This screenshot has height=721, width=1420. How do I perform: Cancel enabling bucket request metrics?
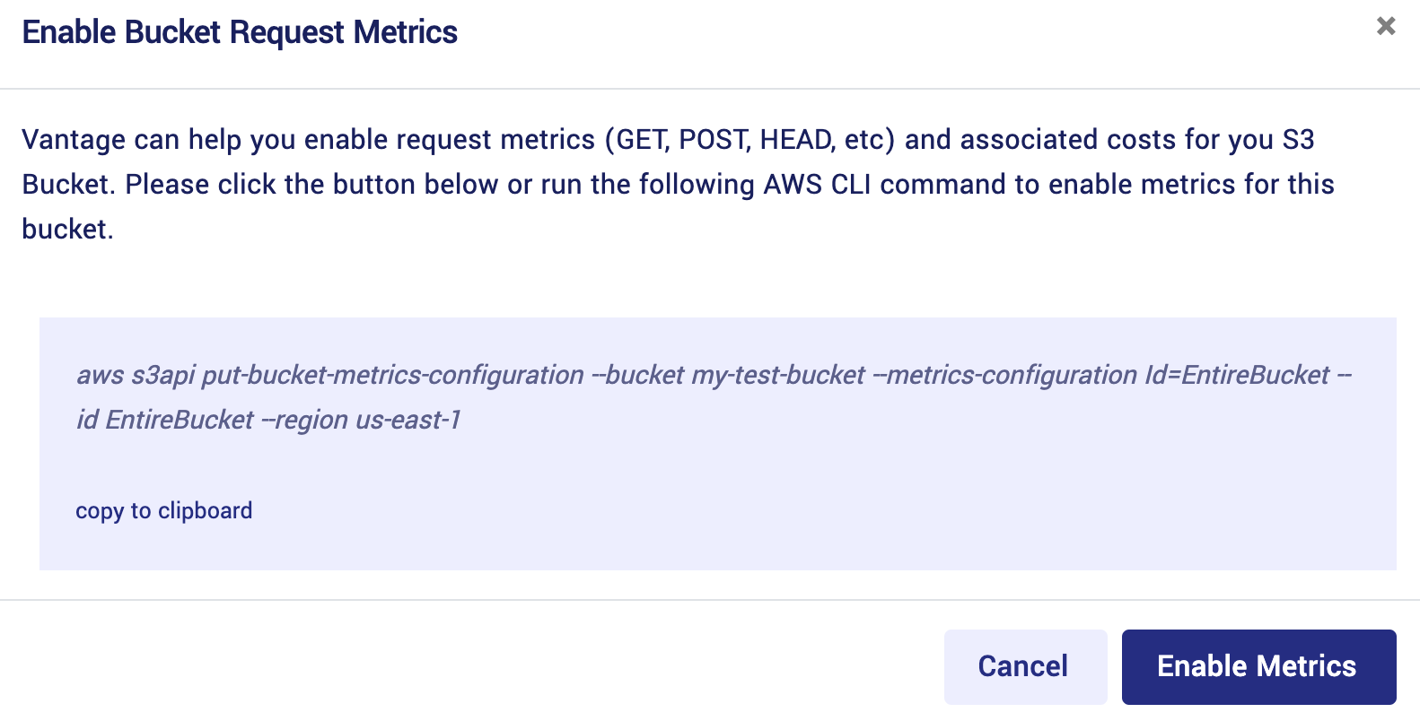[x=1023, y=666]
